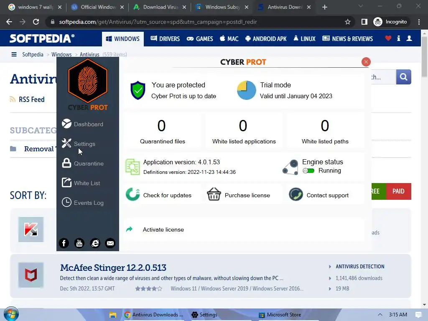Expand hidden system tray icons chevron
The height and width of the screenshot is (321, 428).
pos(380,315)
